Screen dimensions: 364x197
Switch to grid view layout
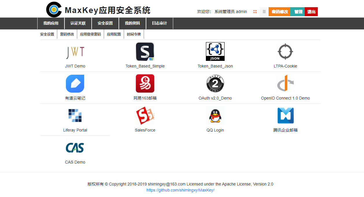pyautogui.click(x=255, y=12)
